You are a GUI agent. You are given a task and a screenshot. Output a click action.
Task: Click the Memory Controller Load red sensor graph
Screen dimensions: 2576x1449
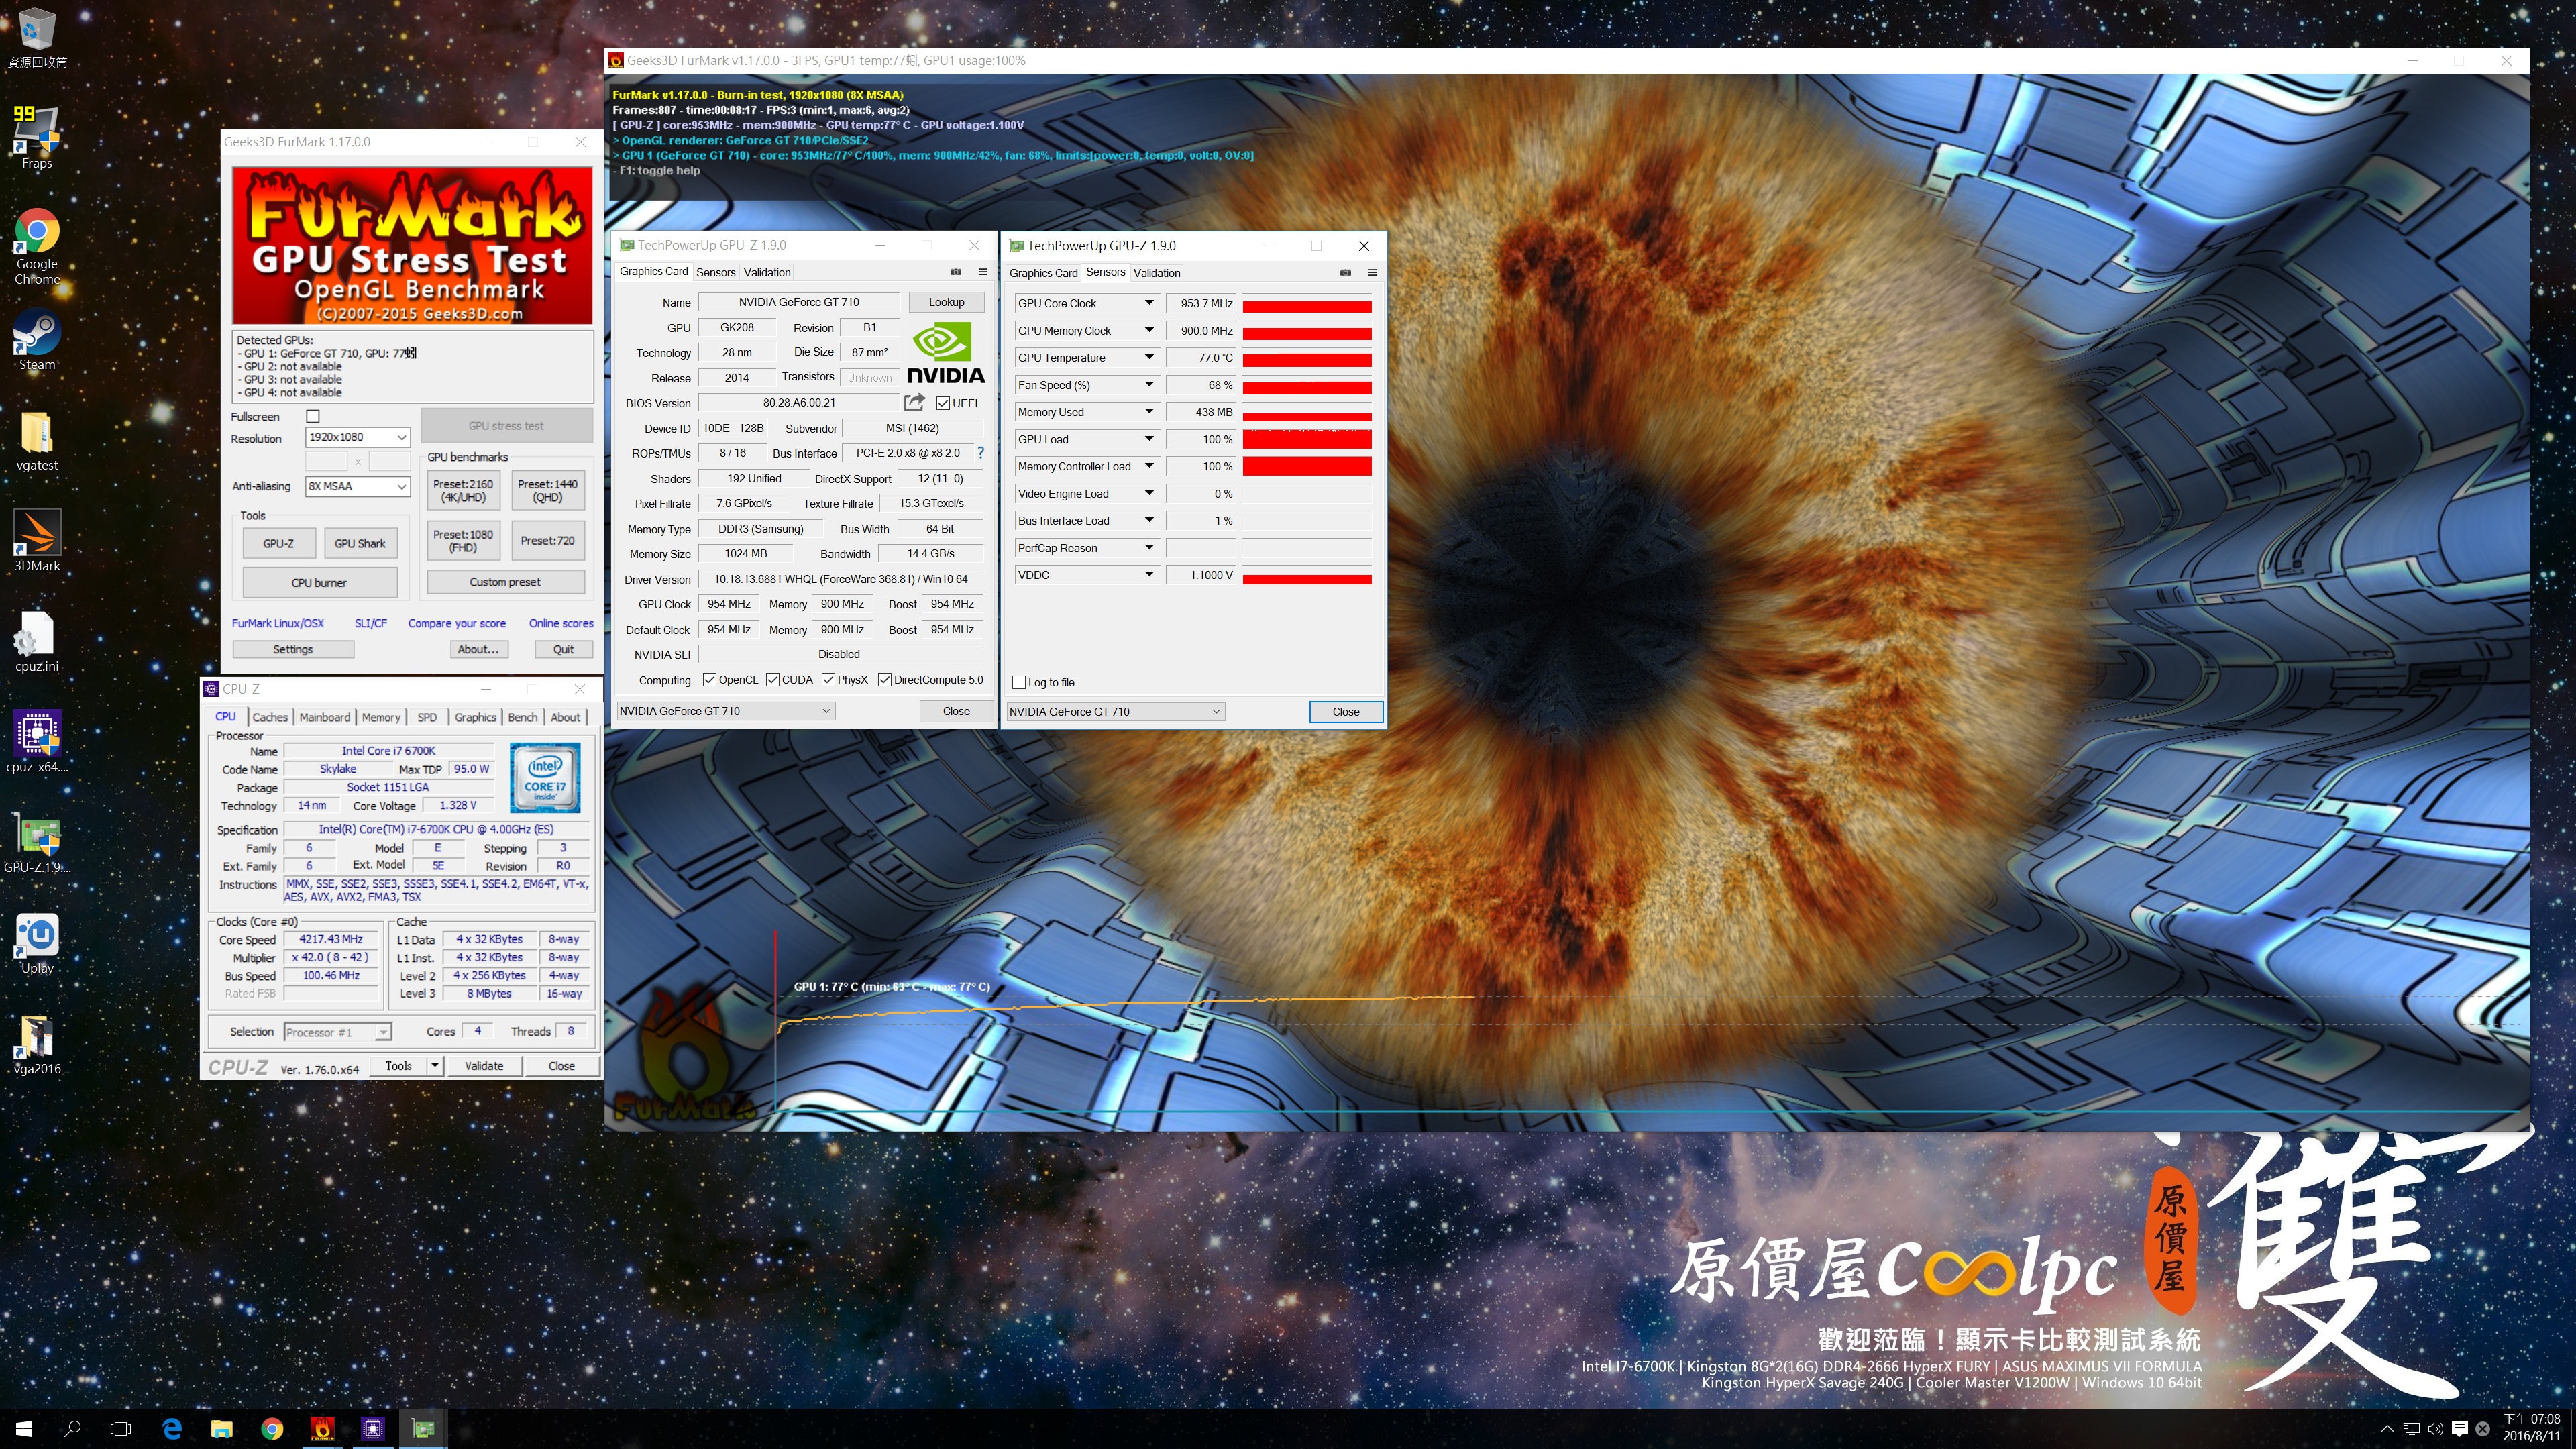pos(1306,466)
